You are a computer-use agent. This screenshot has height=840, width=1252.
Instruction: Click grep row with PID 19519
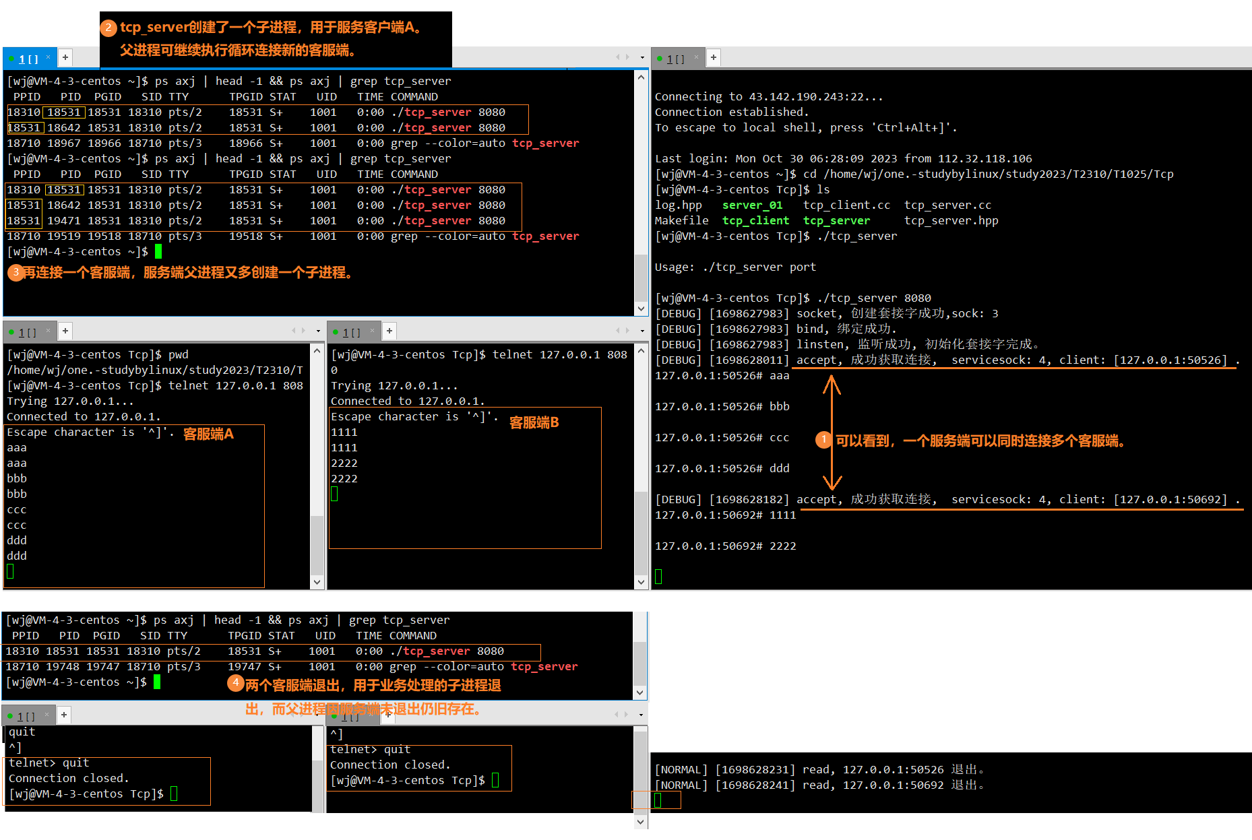point(293,236)
